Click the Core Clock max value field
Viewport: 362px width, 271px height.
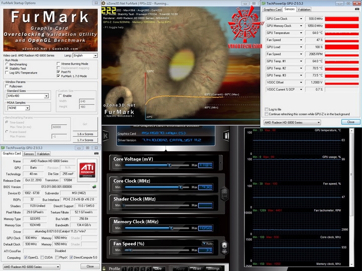206,187
